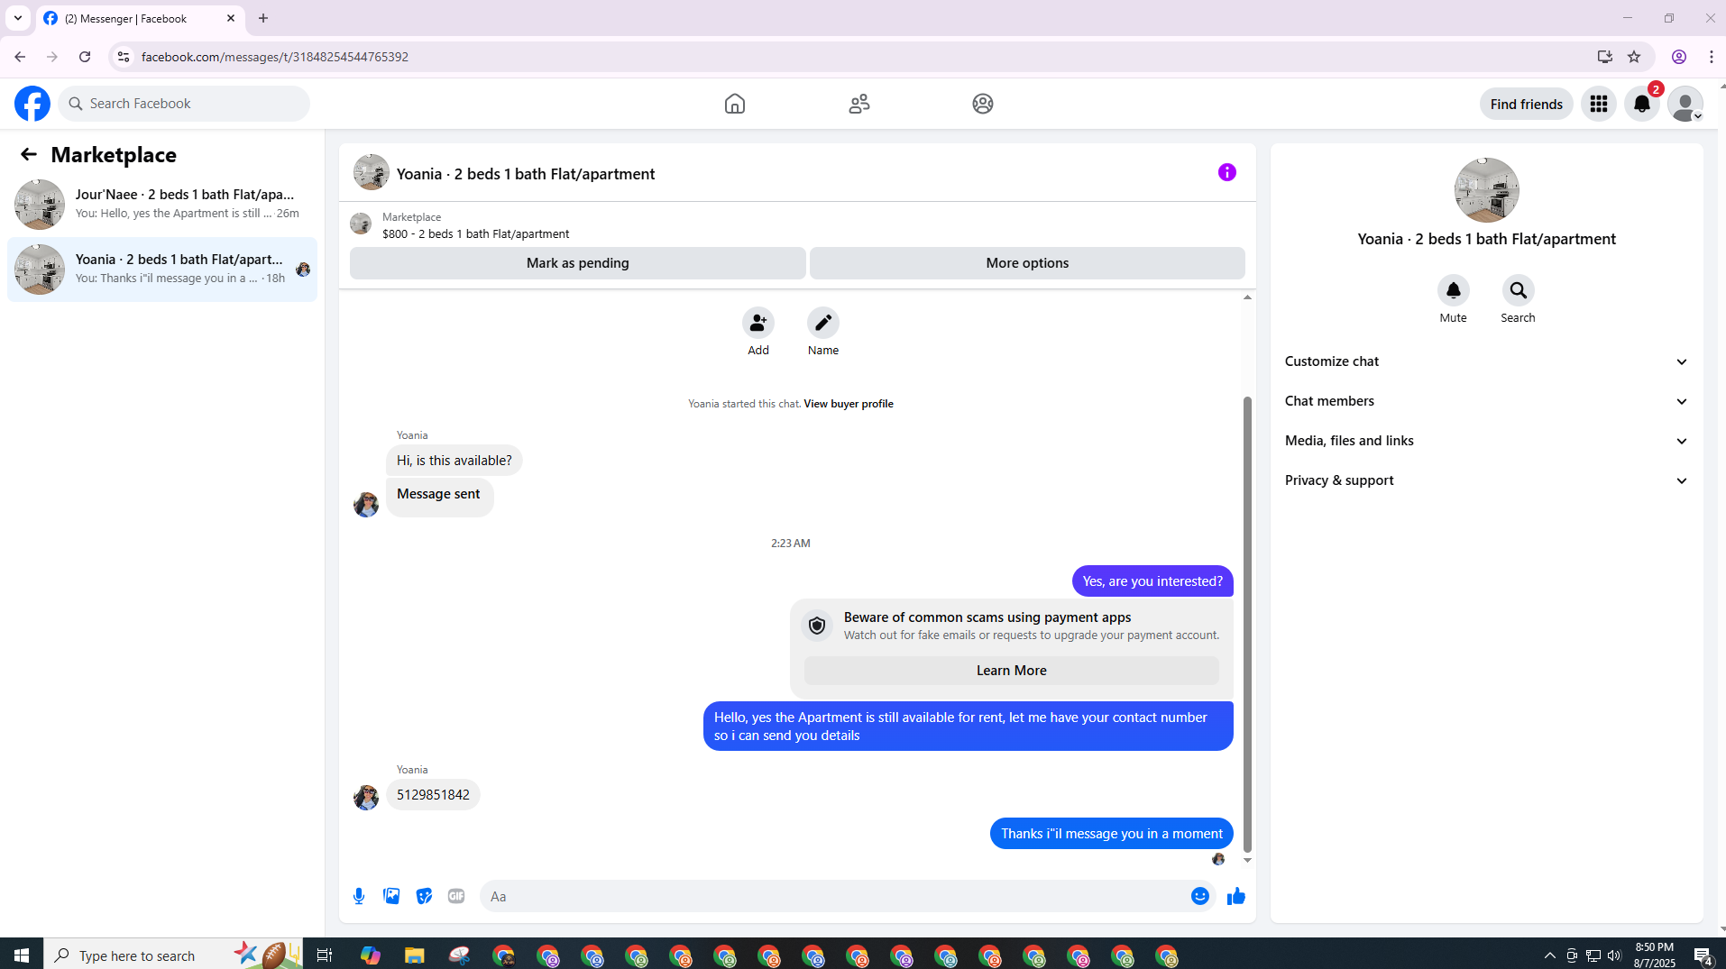The width and height of the screenshot is (1726, 969).
Task: Close the Messenger tab
Action: click(231, 18)
